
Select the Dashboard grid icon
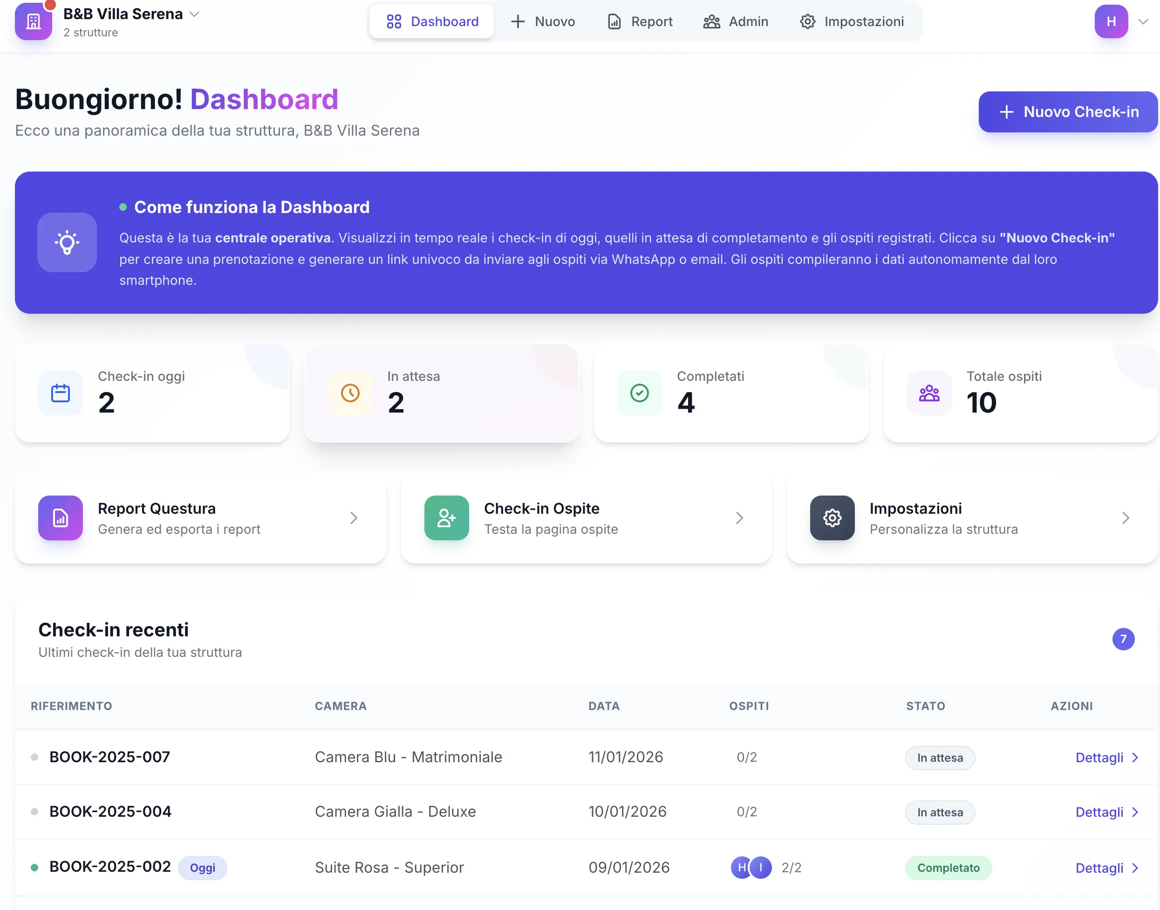click(x=394, y=21)
